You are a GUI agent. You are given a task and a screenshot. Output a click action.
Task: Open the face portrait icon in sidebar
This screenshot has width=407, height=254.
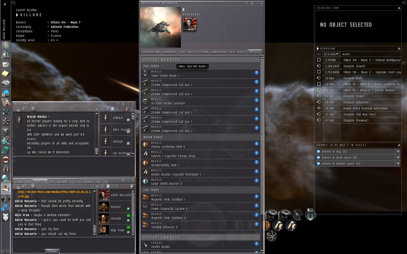pyautogui.click(x=6, y=217)
